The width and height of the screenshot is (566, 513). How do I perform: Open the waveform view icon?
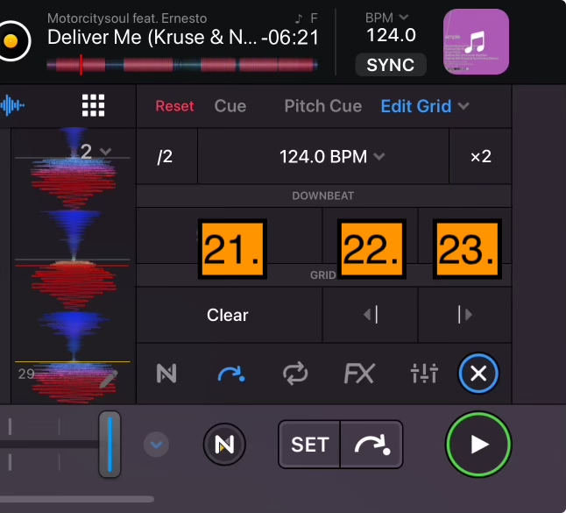pyautogui.click(x=12, y=106)
